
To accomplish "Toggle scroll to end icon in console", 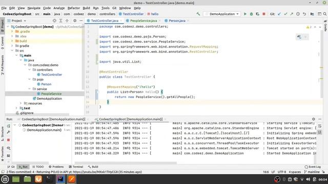I will (x=319, y=132).
